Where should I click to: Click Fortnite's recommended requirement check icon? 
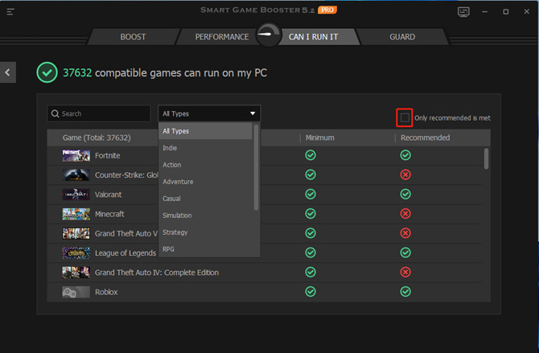[x=405, y=155]
